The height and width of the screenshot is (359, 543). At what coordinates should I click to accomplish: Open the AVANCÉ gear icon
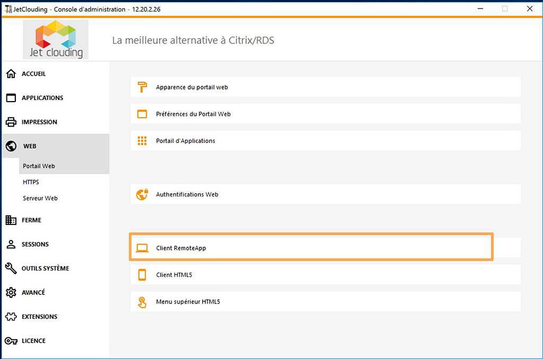tap(12, 292)
